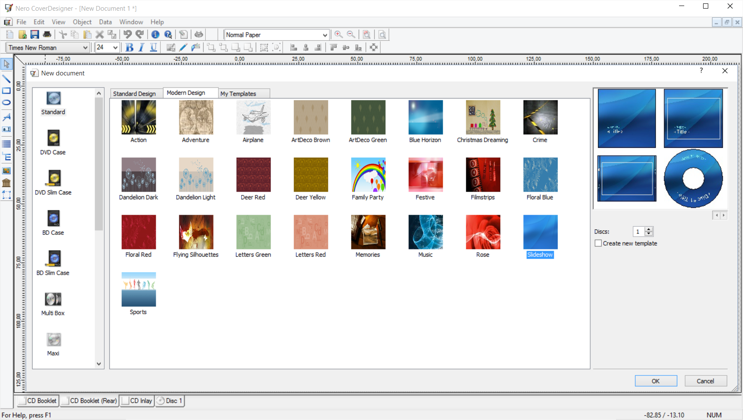This screenshot has width=743, height=420.
Task: Click the Print icon in toolbar
Action: pyautogui.click(x=47, y=35)
